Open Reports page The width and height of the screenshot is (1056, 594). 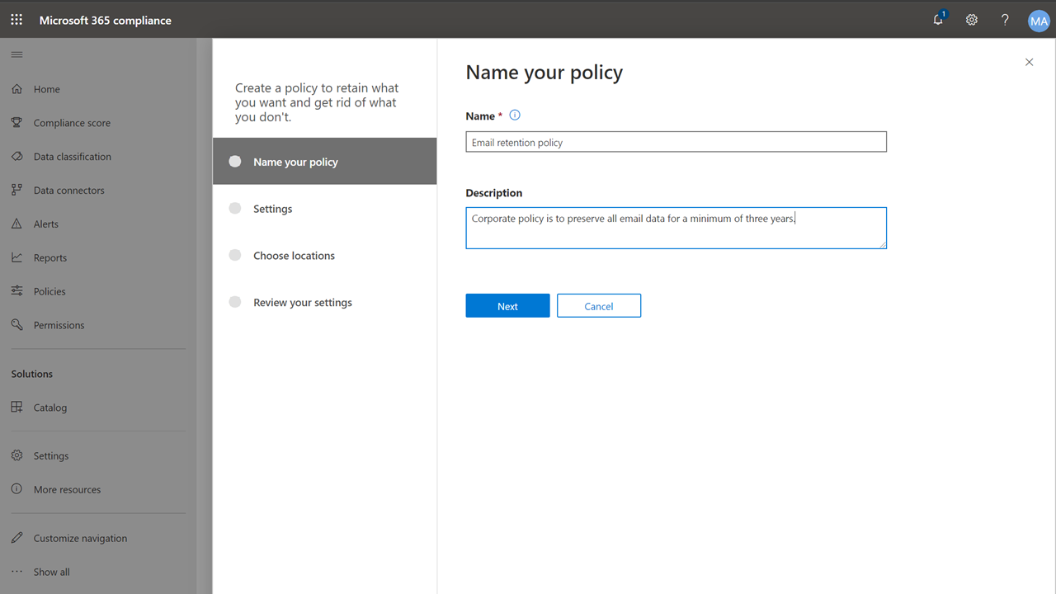click(50, 258)
